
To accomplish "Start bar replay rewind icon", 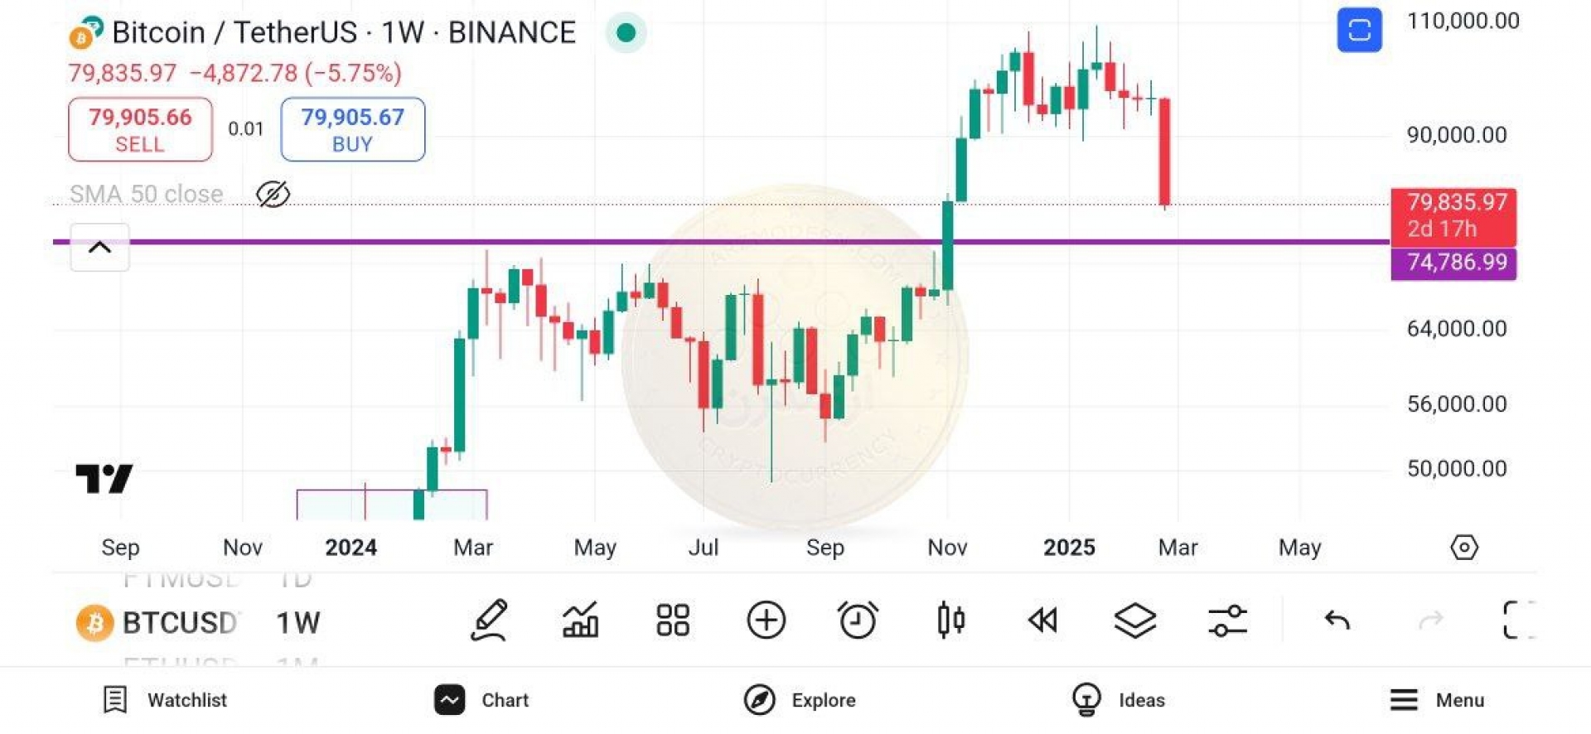I will point(1042,621).
